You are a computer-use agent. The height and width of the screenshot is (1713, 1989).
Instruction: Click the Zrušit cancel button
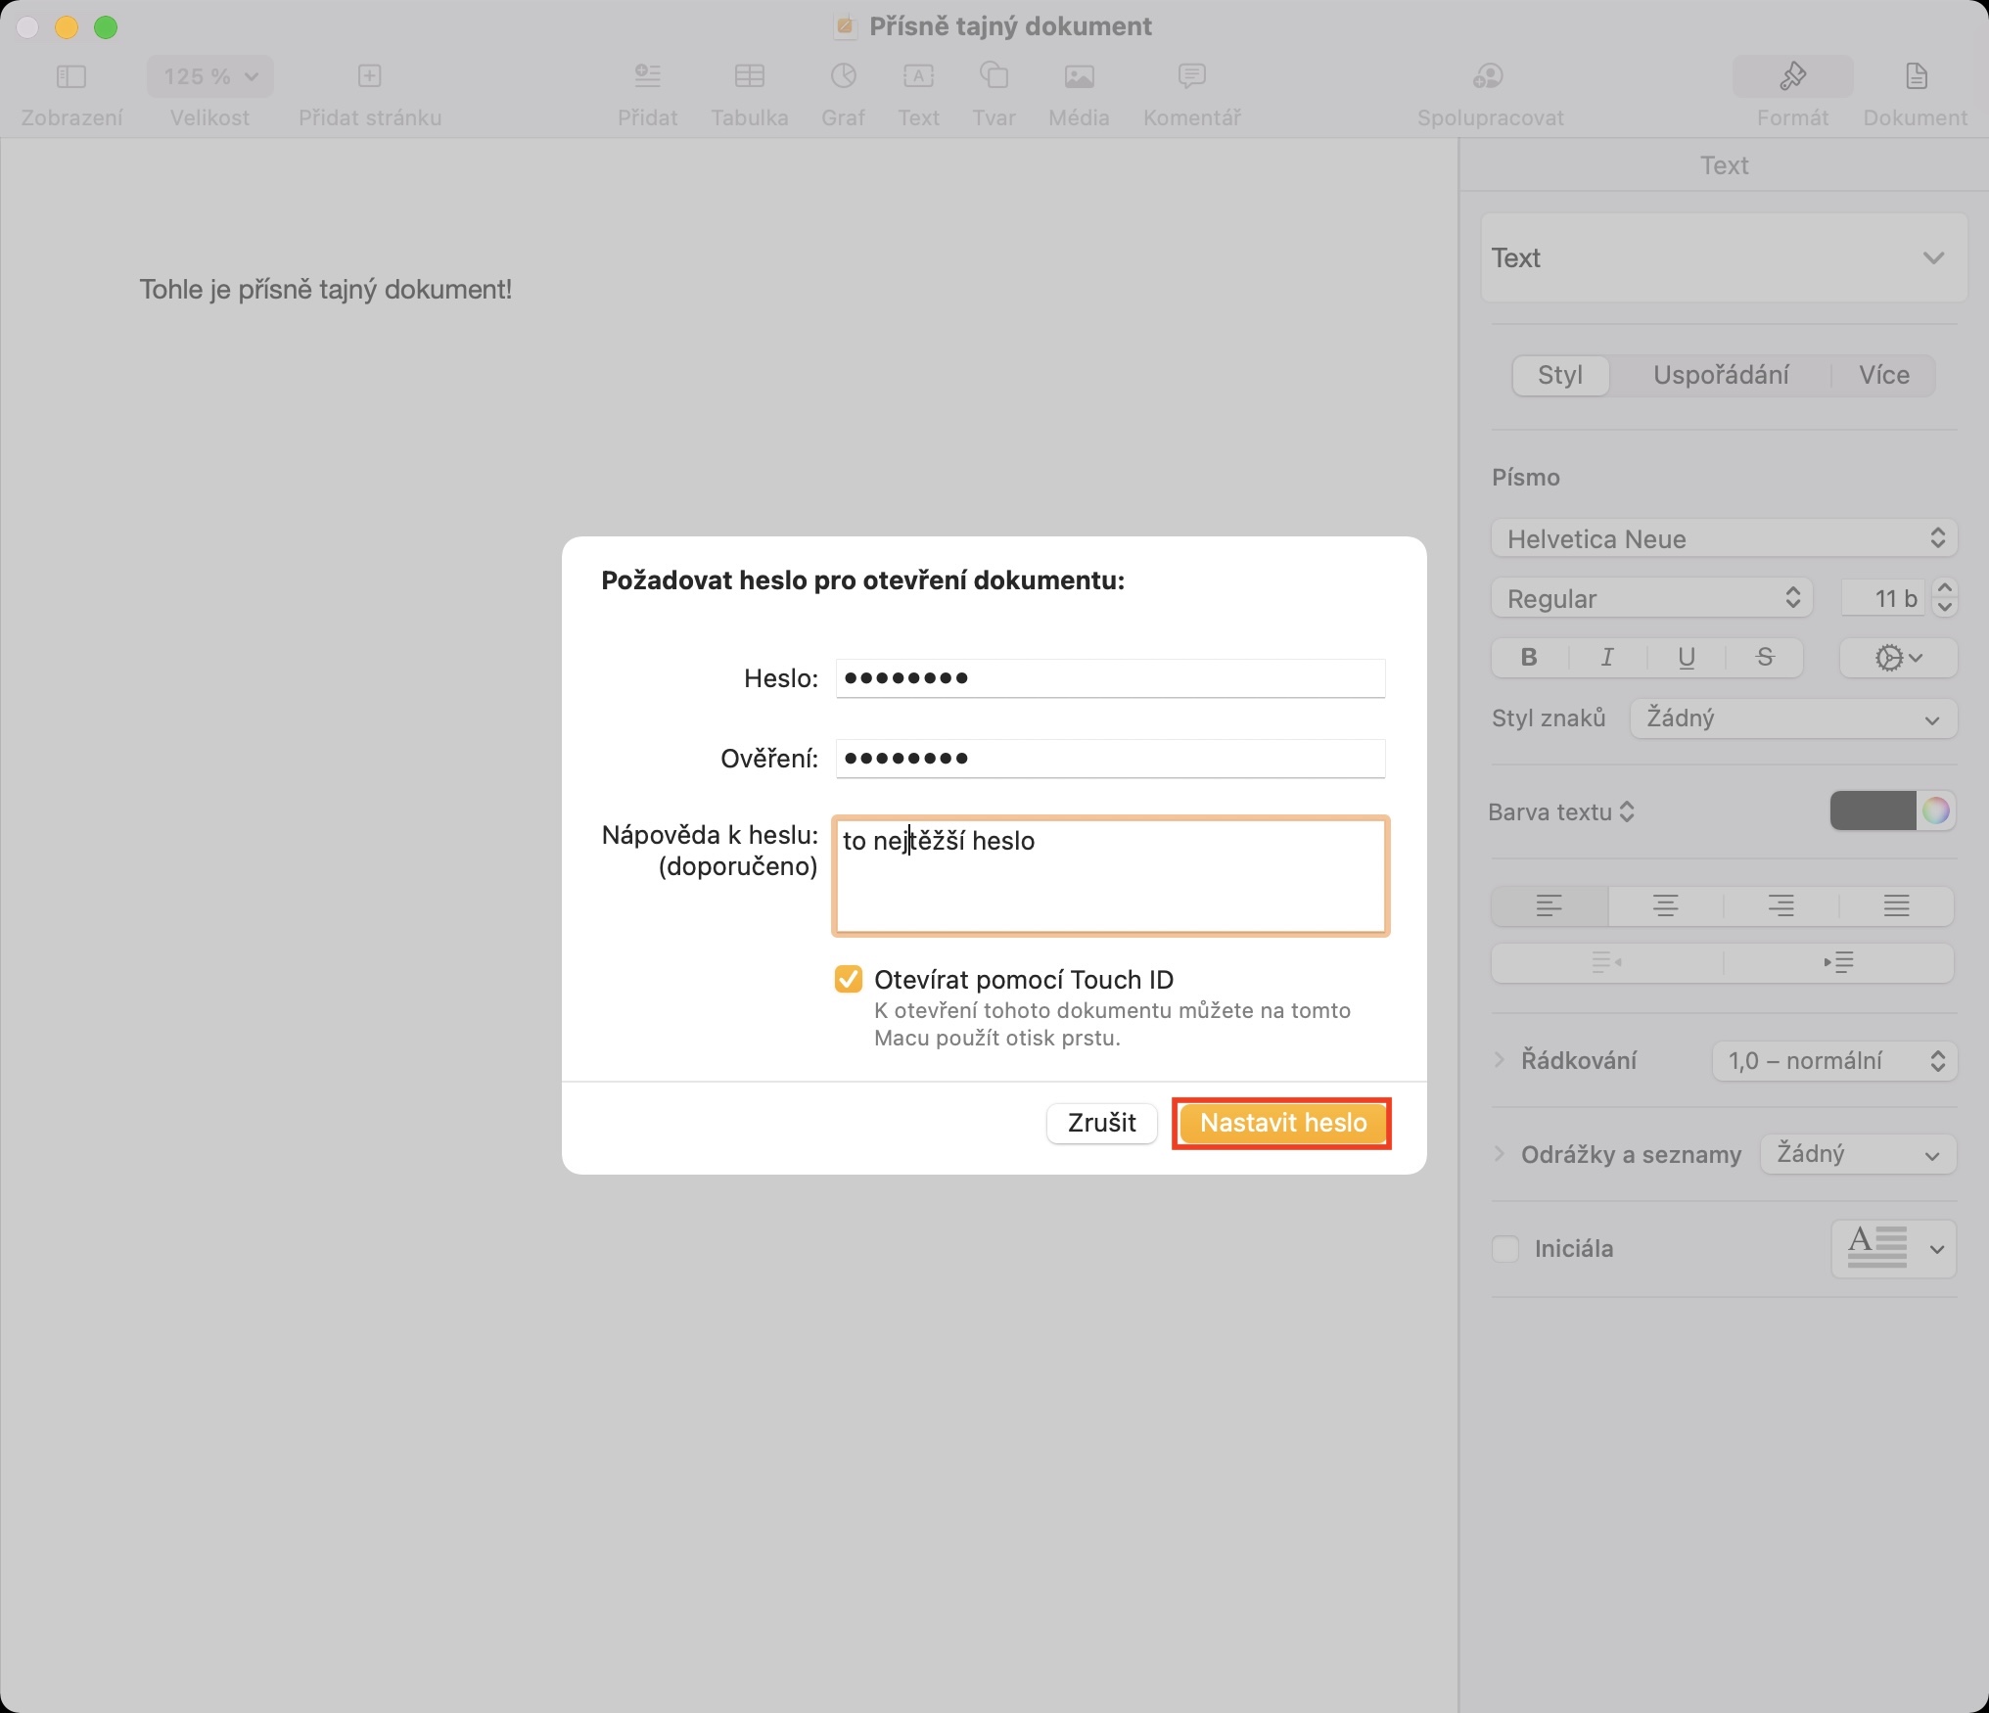1101,1123
